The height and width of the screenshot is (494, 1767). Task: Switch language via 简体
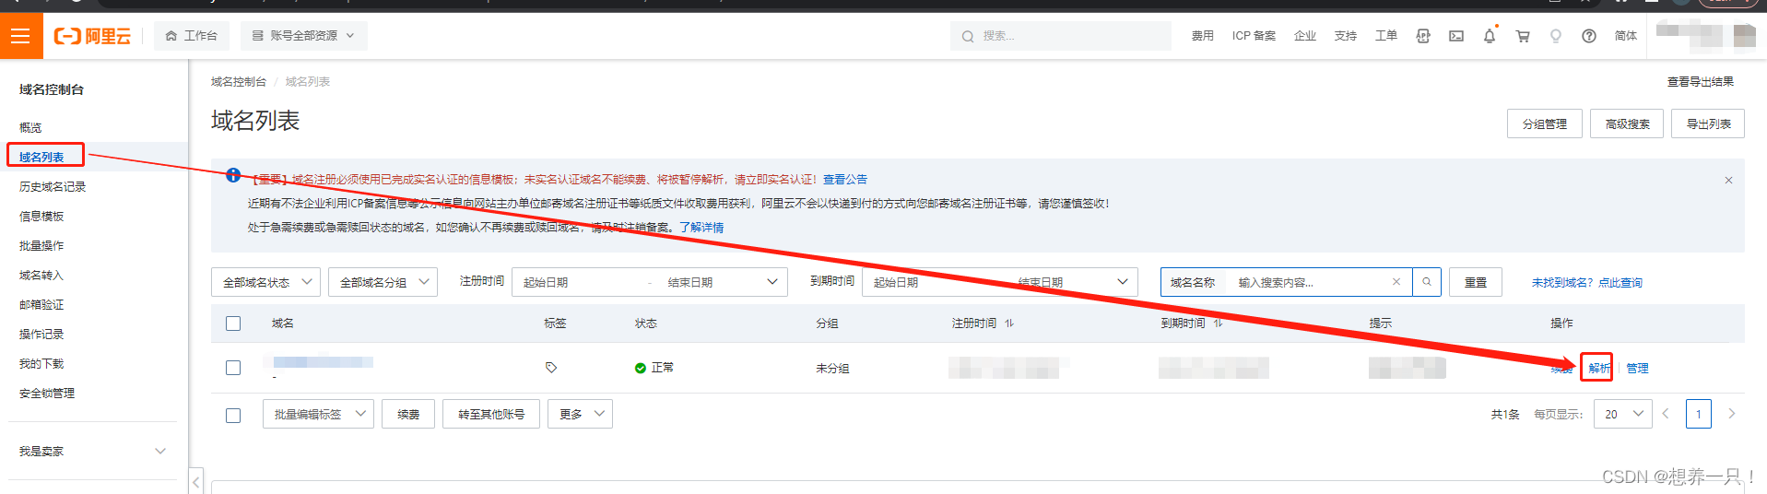[x=1625, y=36]
